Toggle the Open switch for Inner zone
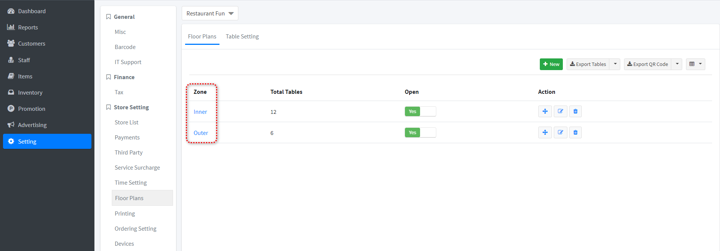The height and width of the screenshot is (251, 720). point(420,112)
